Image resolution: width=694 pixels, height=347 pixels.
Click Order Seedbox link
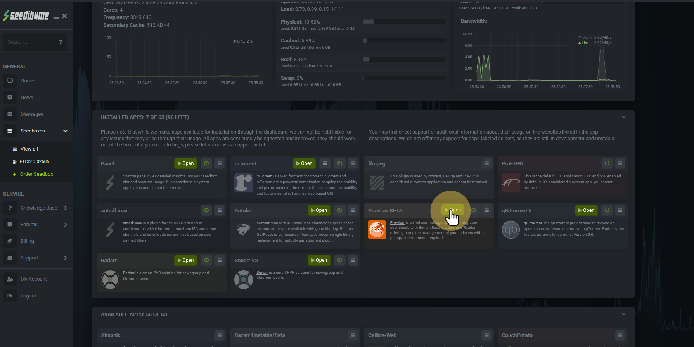[36, 174]
